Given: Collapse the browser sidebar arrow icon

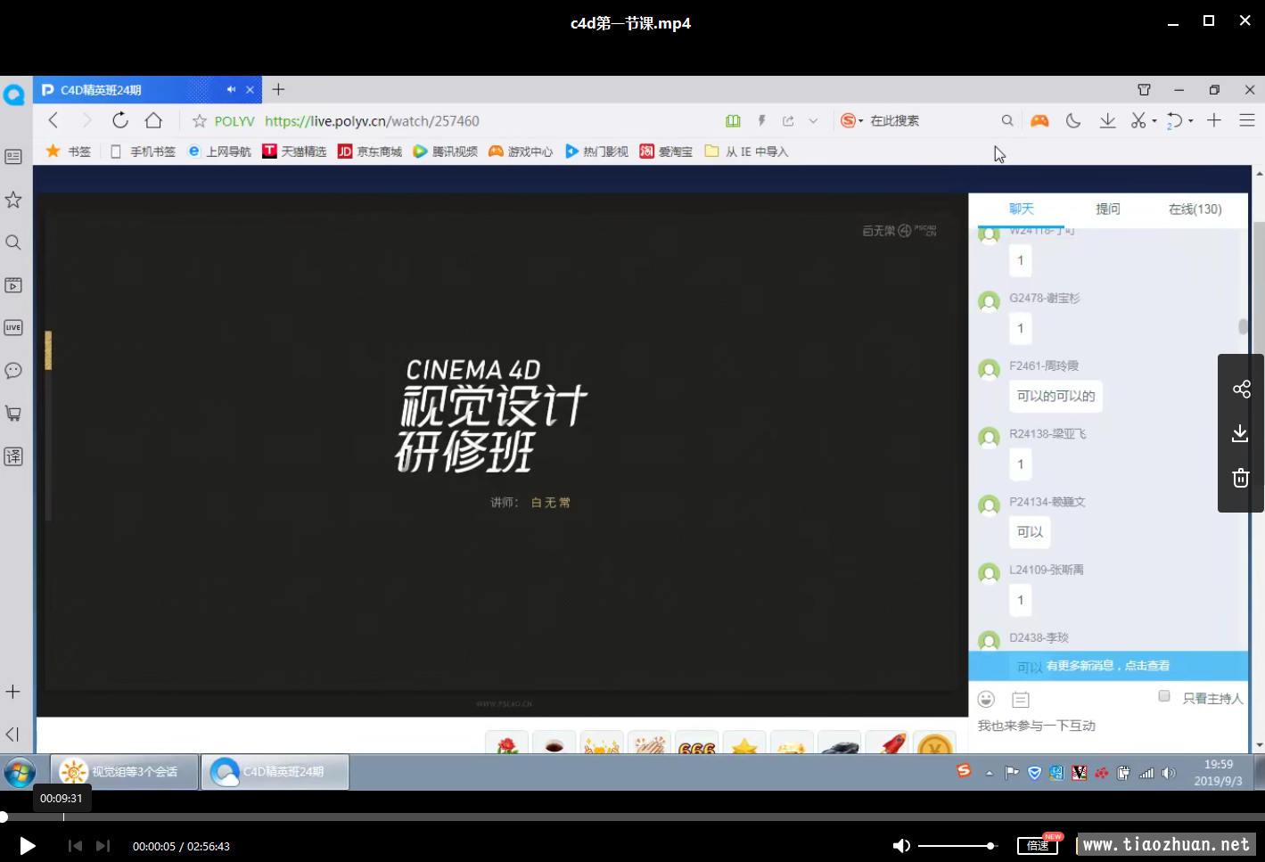Looking at the screenshot, I should (x=12, y=735).
